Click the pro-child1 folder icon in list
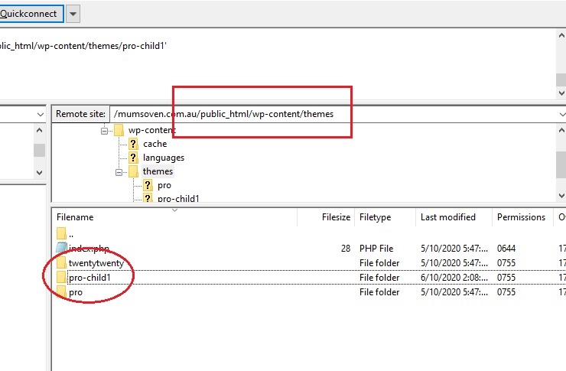This screenshot has height=371, width=566. coord(61,277)
